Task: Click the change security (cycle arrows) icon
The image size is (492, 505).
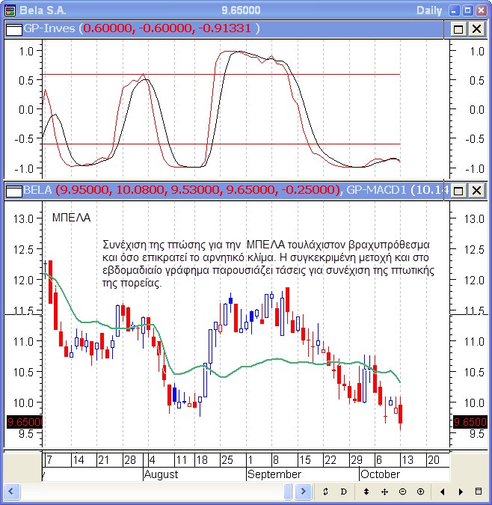Action: (x=326, y=492)
